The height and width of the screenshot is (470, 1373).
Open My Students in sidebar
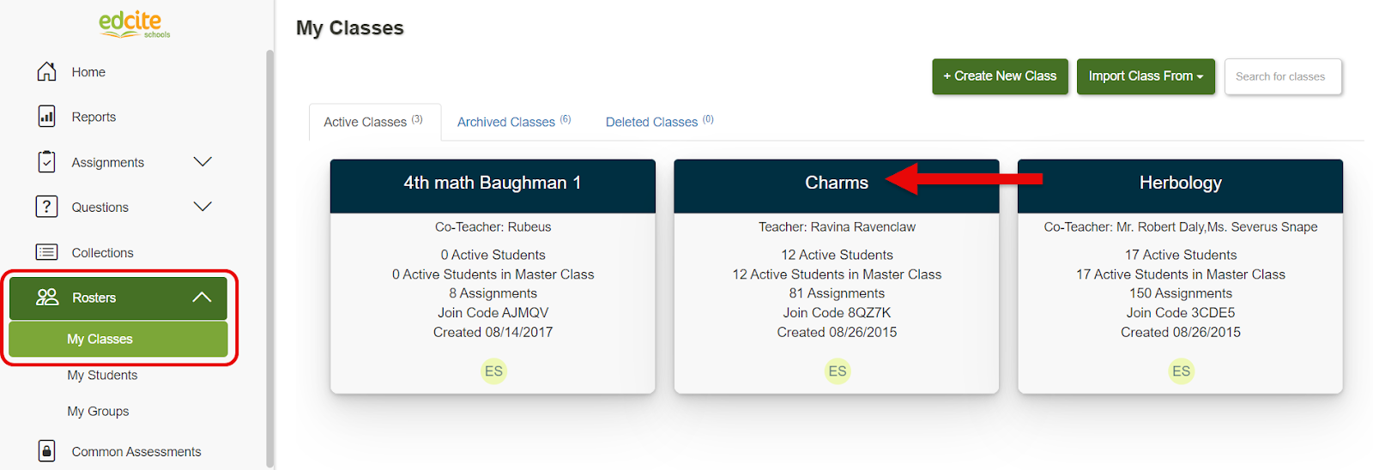(102, 375)
